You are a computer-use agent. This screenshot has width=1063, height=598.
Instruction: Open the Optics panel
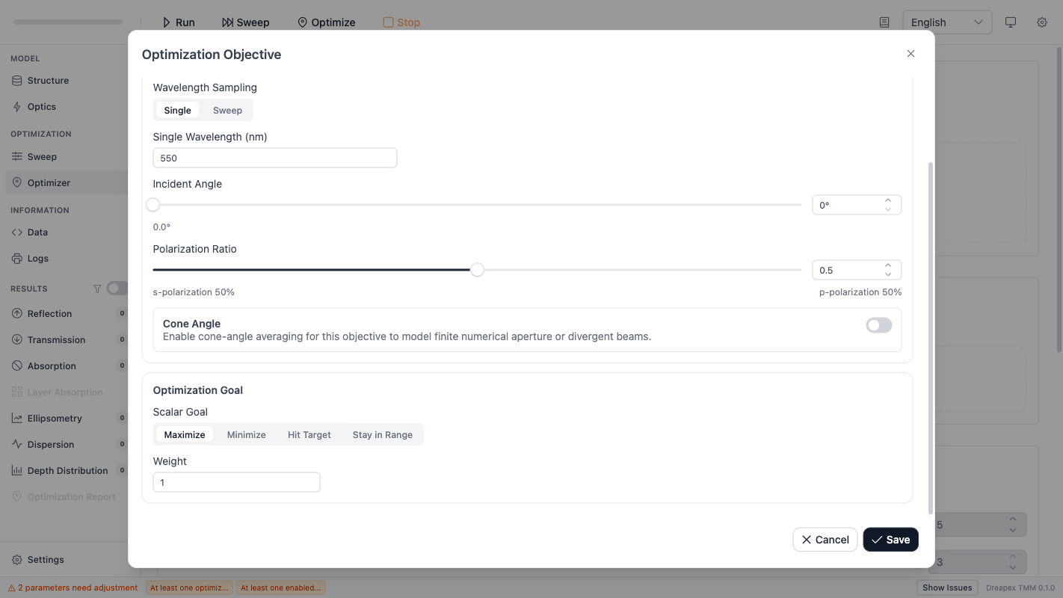click(x=42, y=106)
